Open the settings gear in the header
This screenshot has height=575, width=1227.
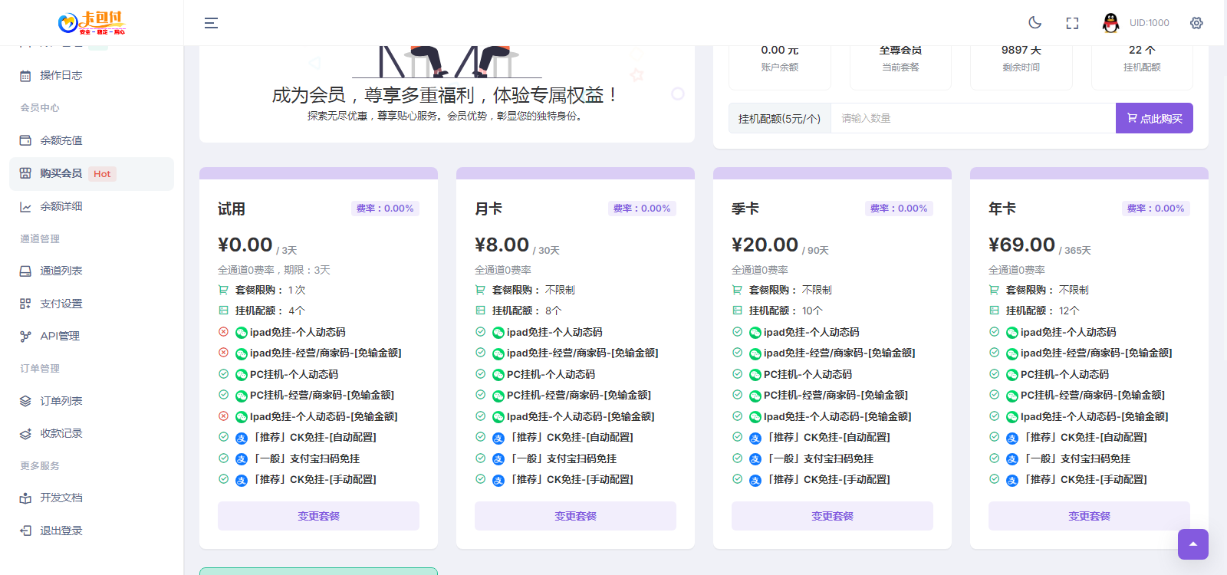pyautogui.click(x=1196, y=23)
